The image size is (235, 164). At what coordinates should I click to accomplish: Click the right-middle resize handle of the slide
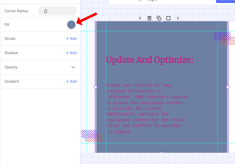[228, 87]
